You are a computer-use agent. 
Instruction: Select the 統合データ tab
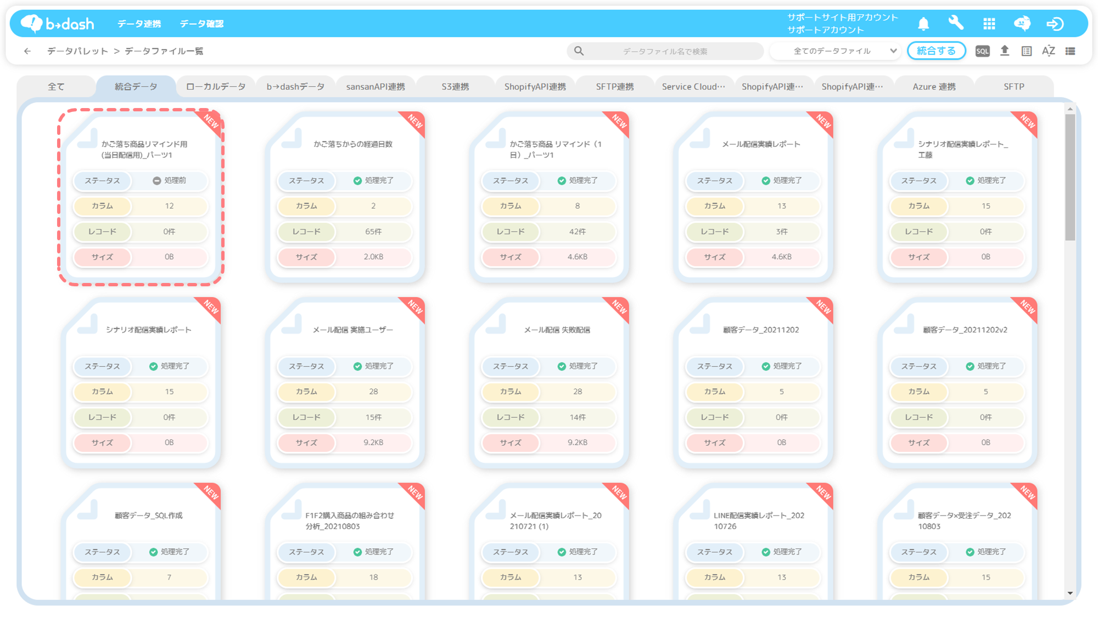(136, 87)
